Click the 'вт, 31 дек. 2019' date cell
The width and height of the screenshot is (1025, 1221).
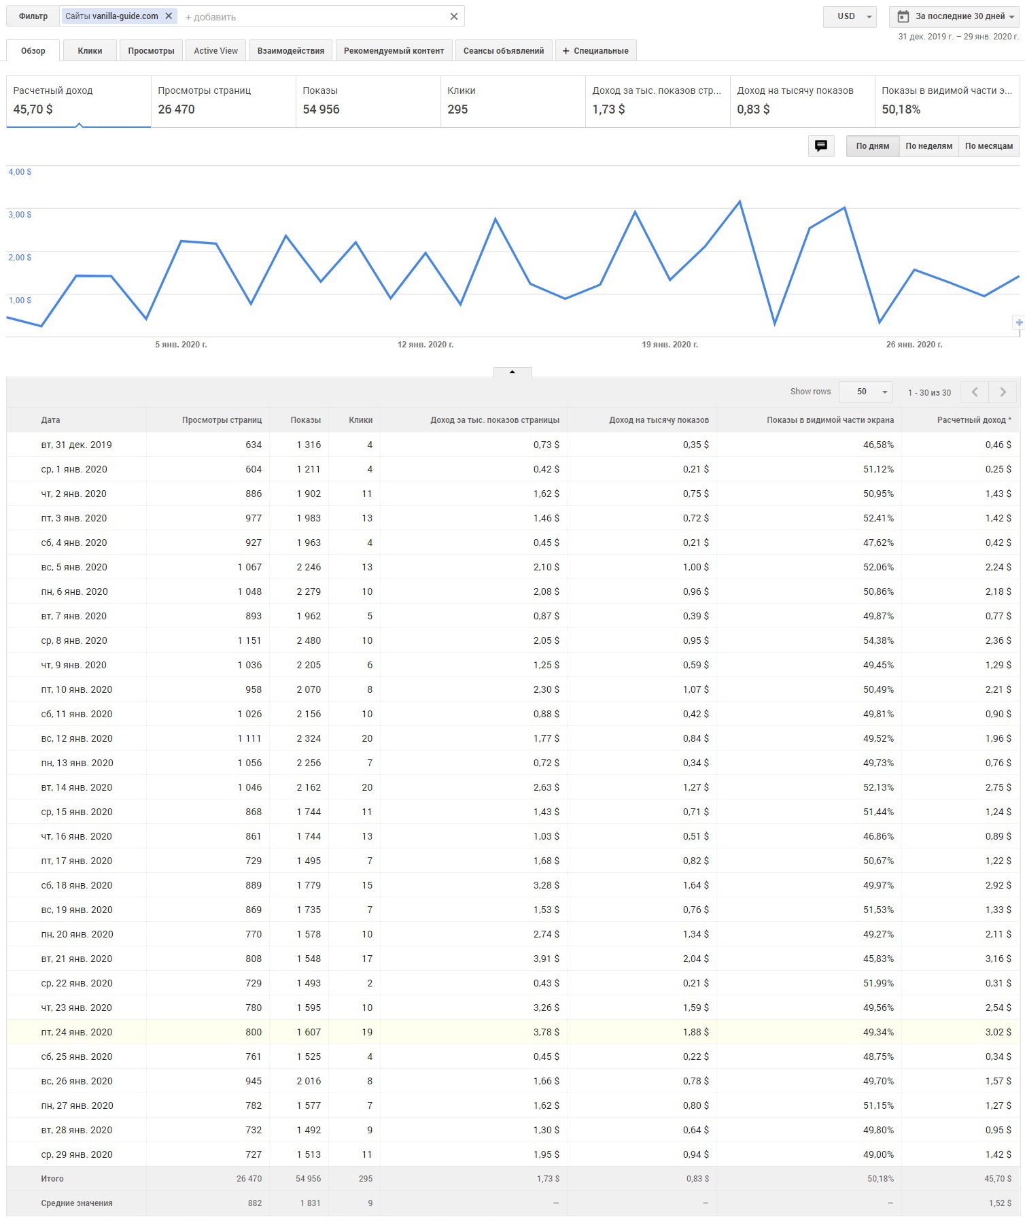tap(76, 445)
